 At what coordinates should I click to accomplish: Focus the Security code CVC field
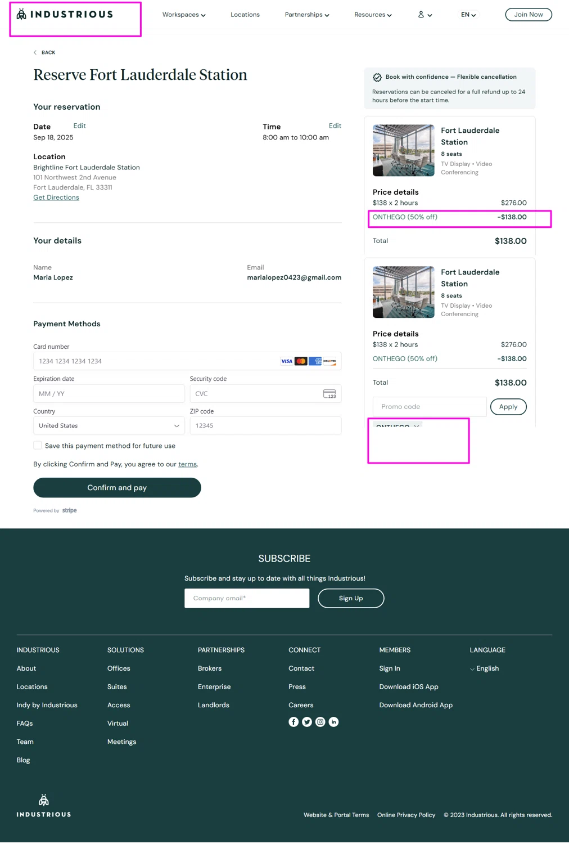click(x=265, y=394)
